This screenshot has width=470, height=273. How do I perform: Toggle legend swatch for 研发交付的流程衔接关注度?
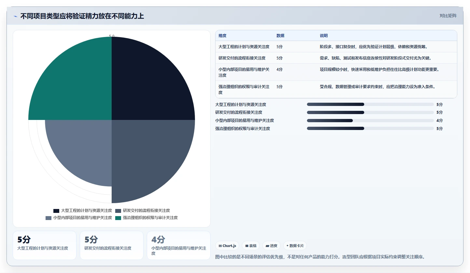point(118,211)
